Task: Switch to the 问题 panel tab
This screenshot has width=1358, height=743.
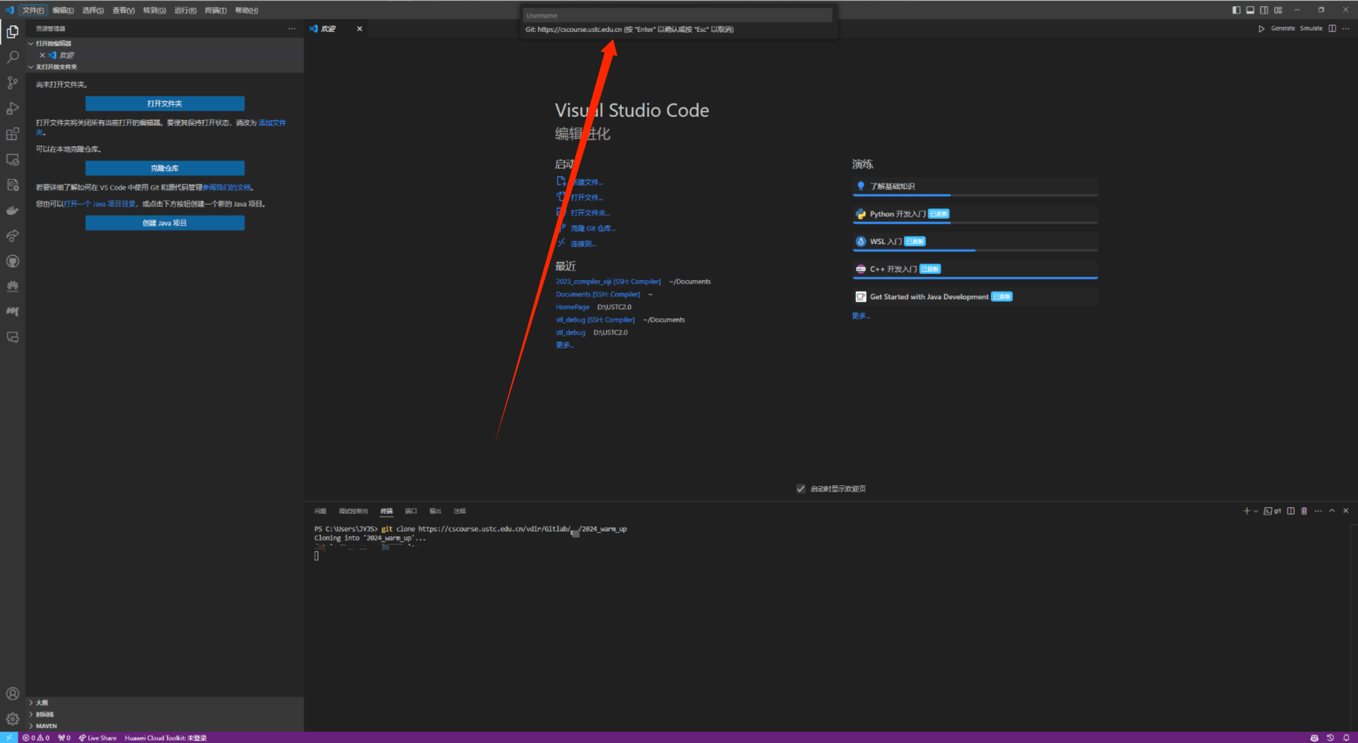Action: coord(320,511)
